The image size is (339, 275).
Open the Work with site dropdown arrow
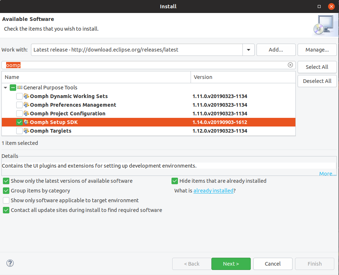click(x=249, y=50)
